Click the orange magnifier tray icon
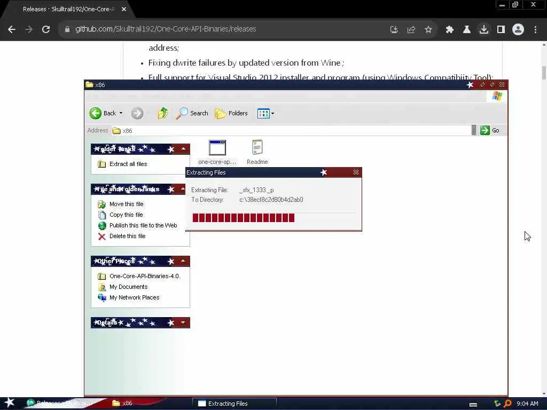Image resolution: width=547 pixels, height=410 pixels. tap(507, 404)
